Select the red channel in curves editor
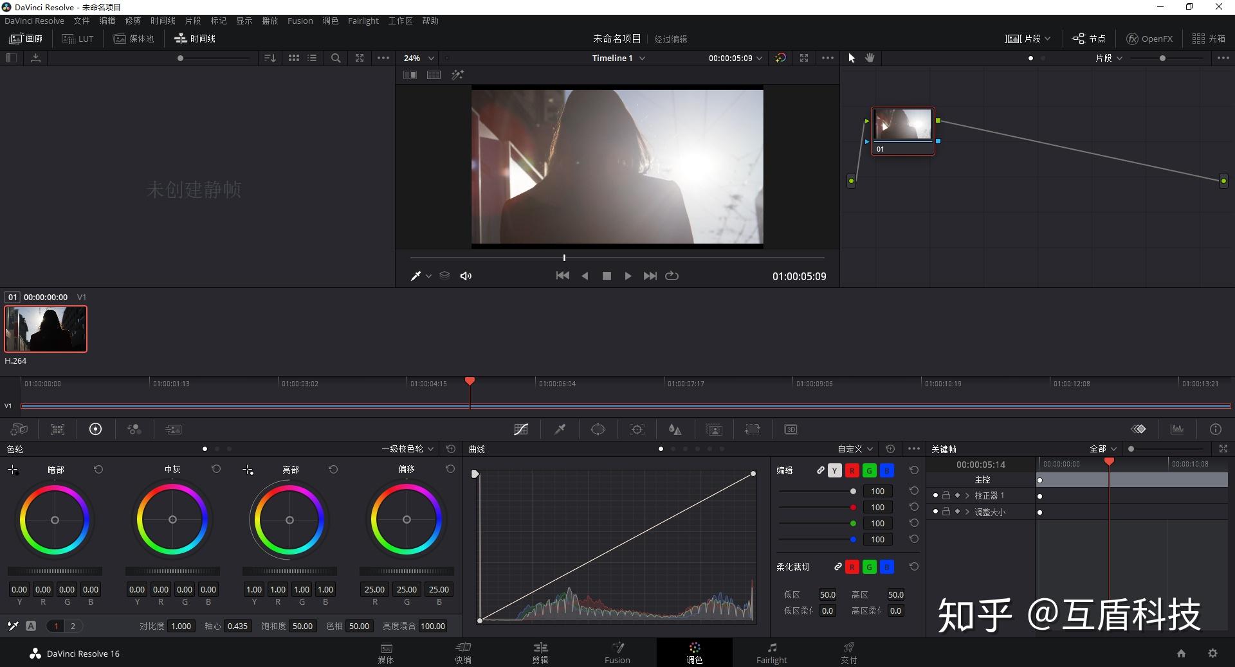The image size is (1235, 667). pos(852,470)
